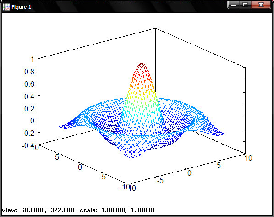
Task: Click the Figure 1 window icon
Action: point(6,7)
